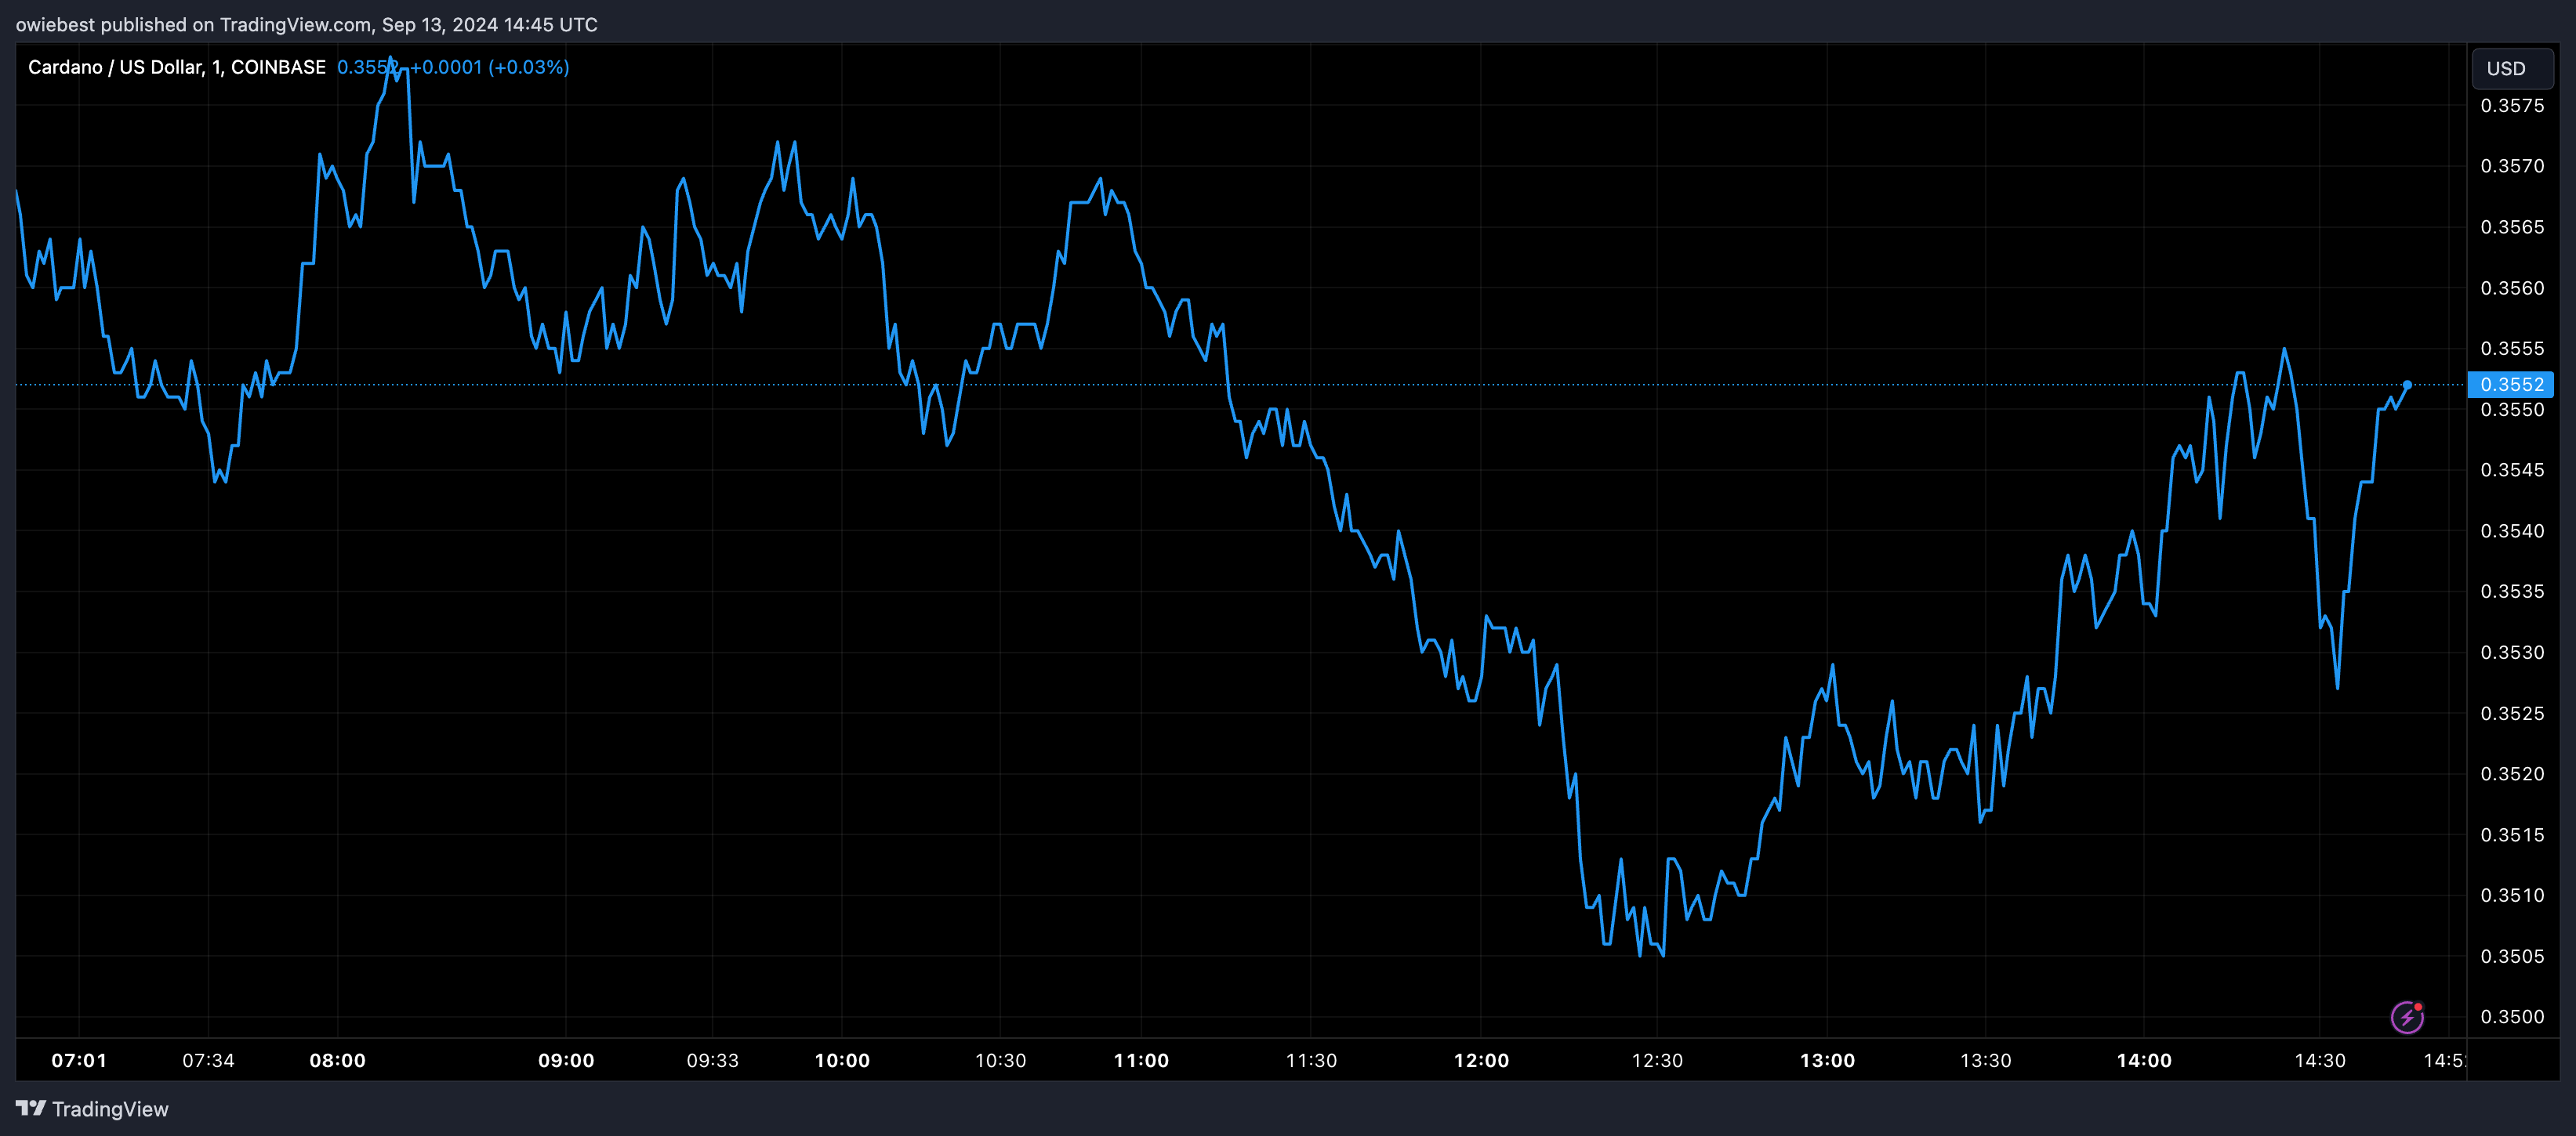Click the 11:30 time axis label
2576x1136 pixels.
tap(1311, 1060)
